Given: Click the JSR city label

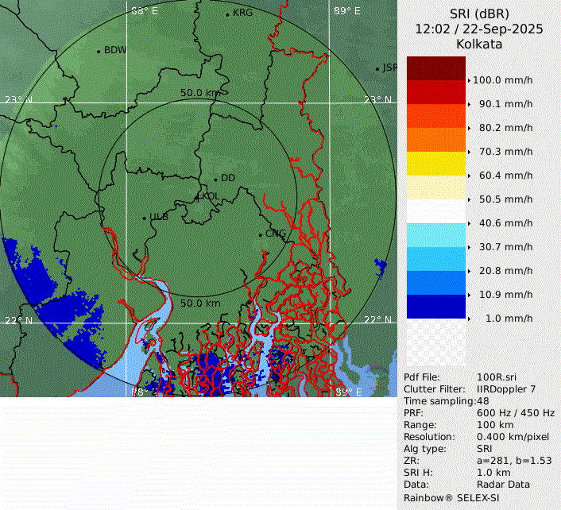Looking at the screenshot, I should click(x=389, y=68).
